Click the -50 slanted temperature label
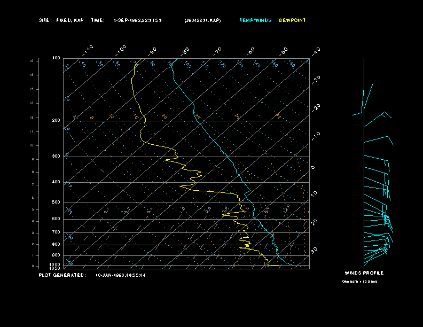423x327 pixels. pos(283,51)
